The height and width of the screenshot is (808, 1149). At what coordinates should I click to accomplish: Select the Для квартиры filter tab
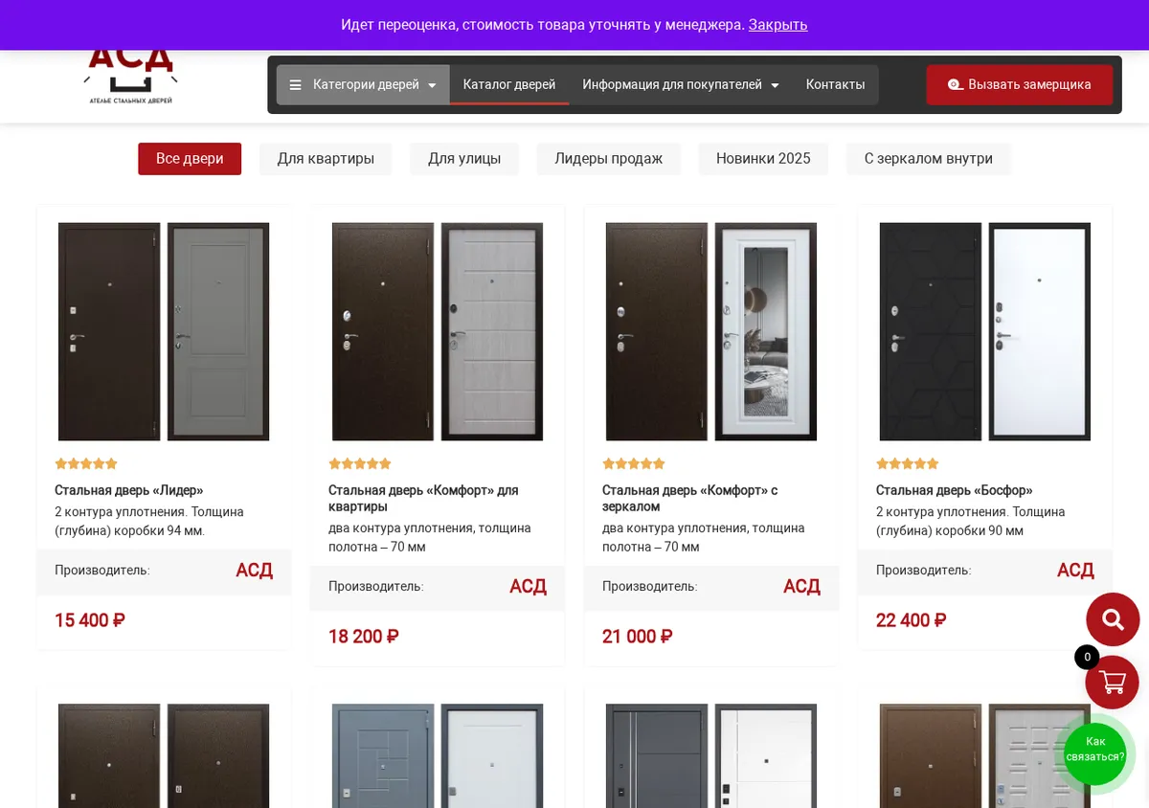[326, 159]
